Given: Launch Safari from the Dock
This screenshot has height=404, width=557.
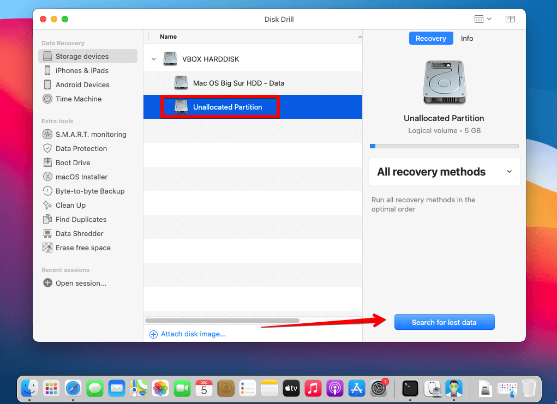Looking at the screenshot, I should [73, 388].
